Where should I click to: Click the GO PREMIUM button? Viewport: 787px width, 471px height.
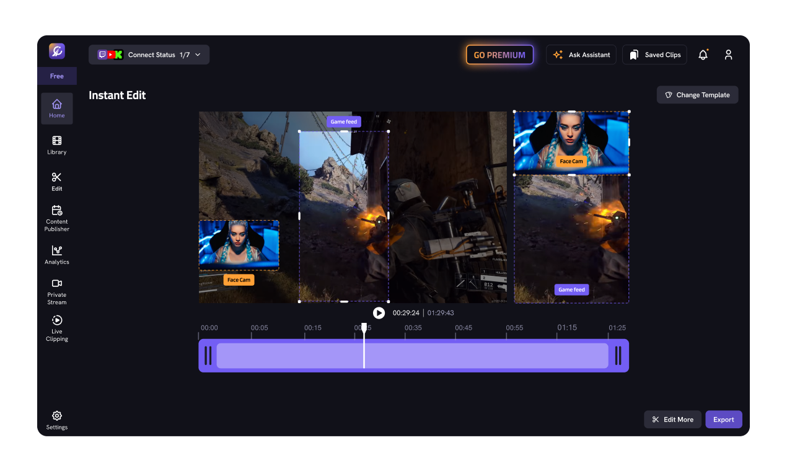499,55
